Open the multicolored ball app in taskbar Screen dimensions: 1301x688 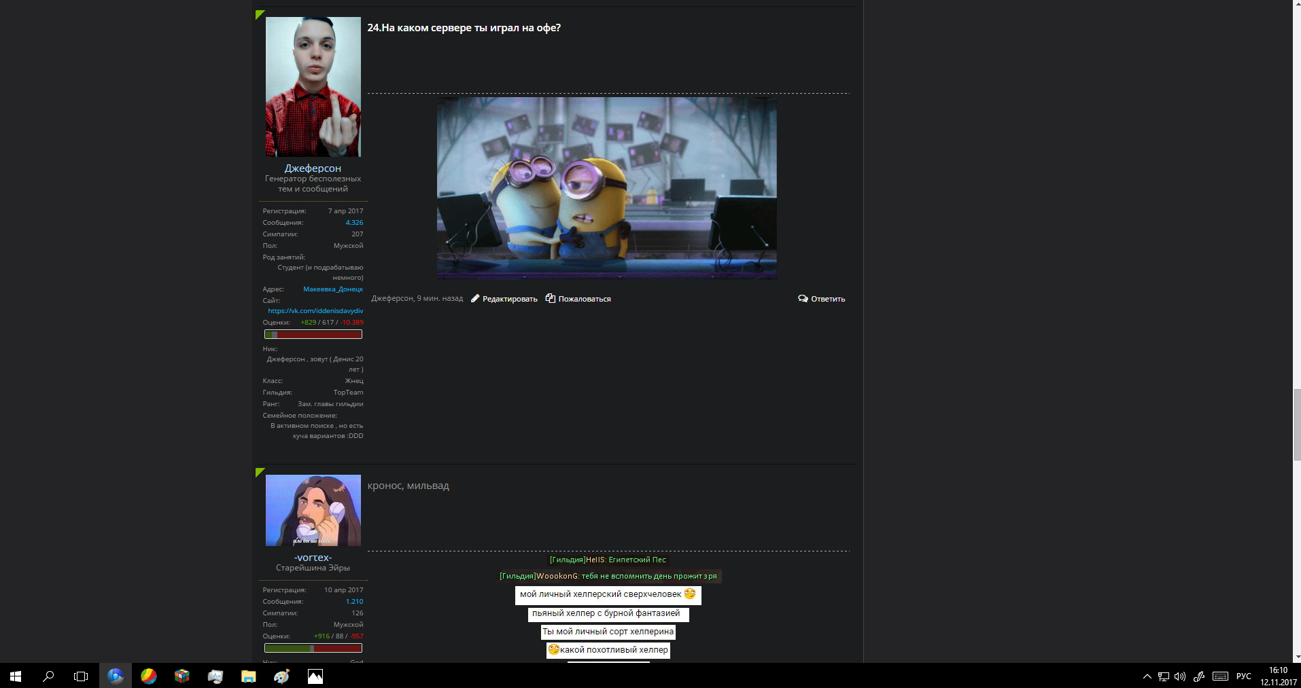click(x=149, y=676)
